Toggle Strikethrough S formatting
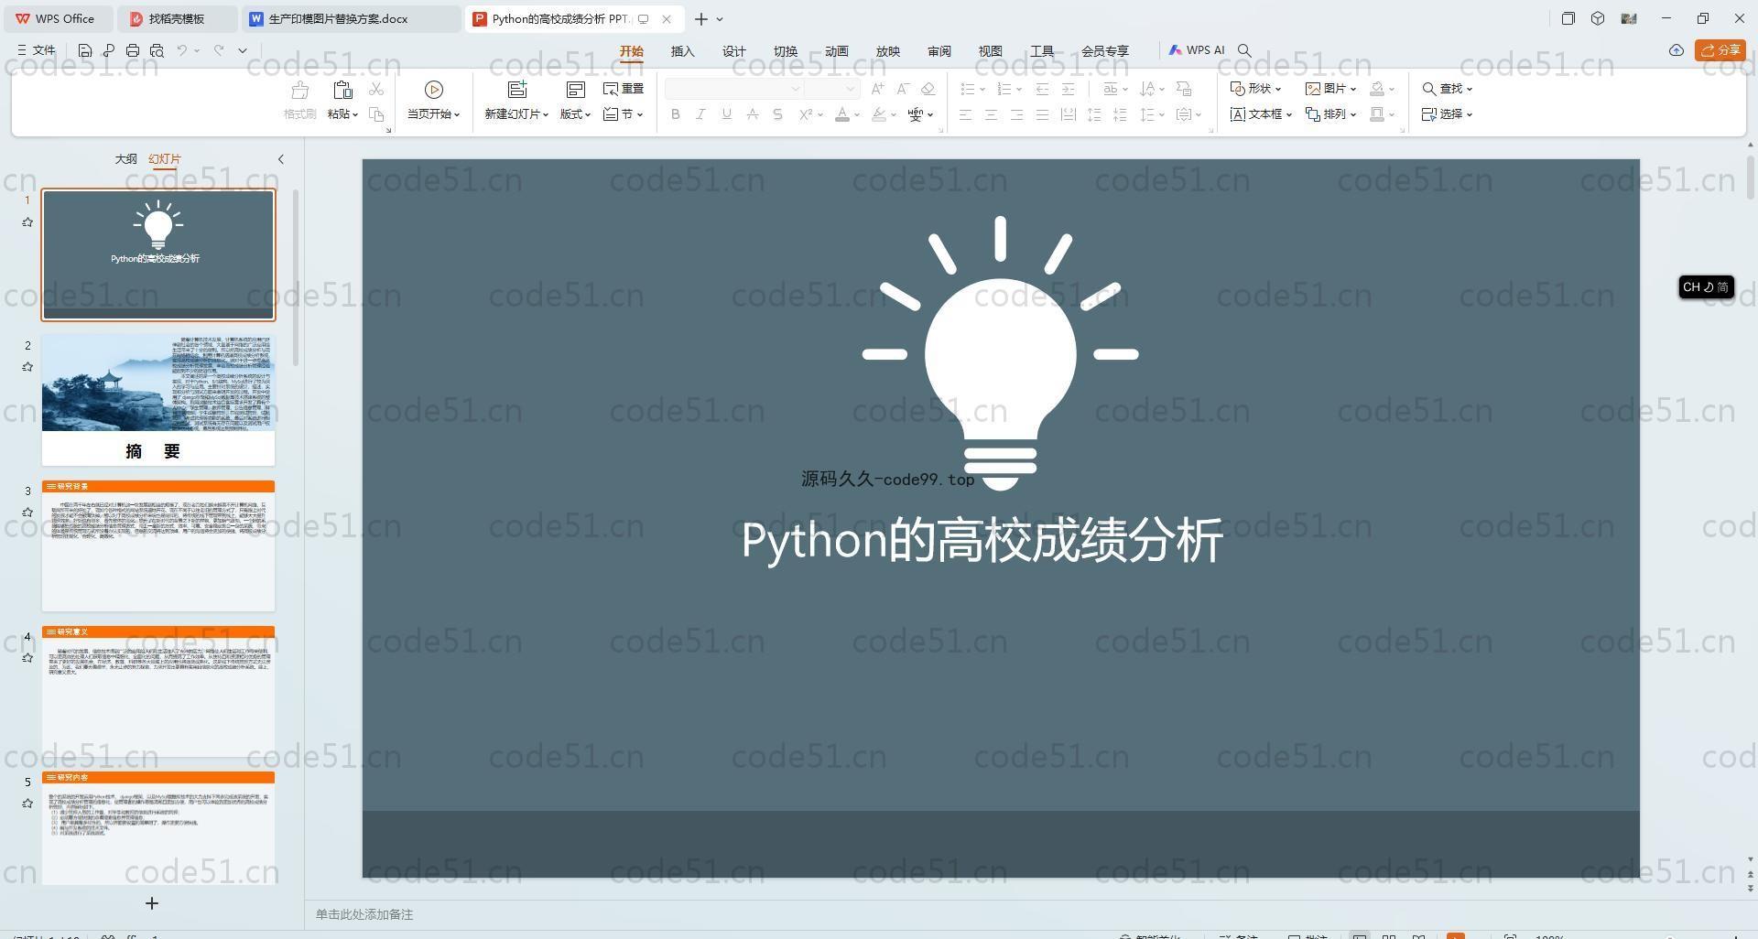The width and height of the screenshot is (1758, 939). pos(778,114)
